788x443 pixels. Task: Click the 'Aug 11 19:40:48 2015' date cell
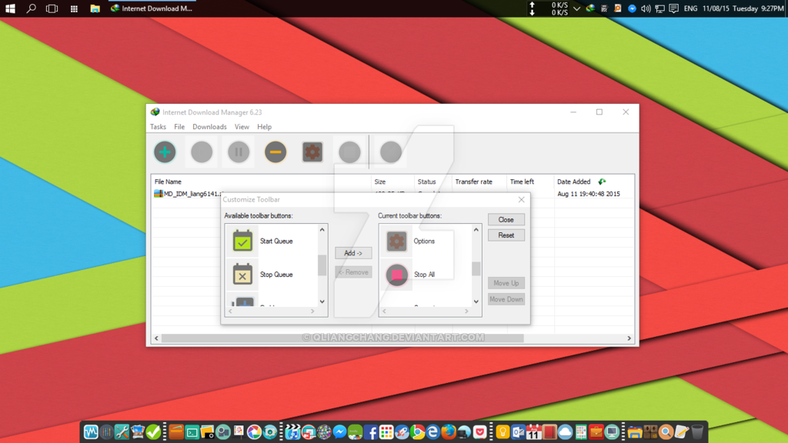tap(589, 193)
